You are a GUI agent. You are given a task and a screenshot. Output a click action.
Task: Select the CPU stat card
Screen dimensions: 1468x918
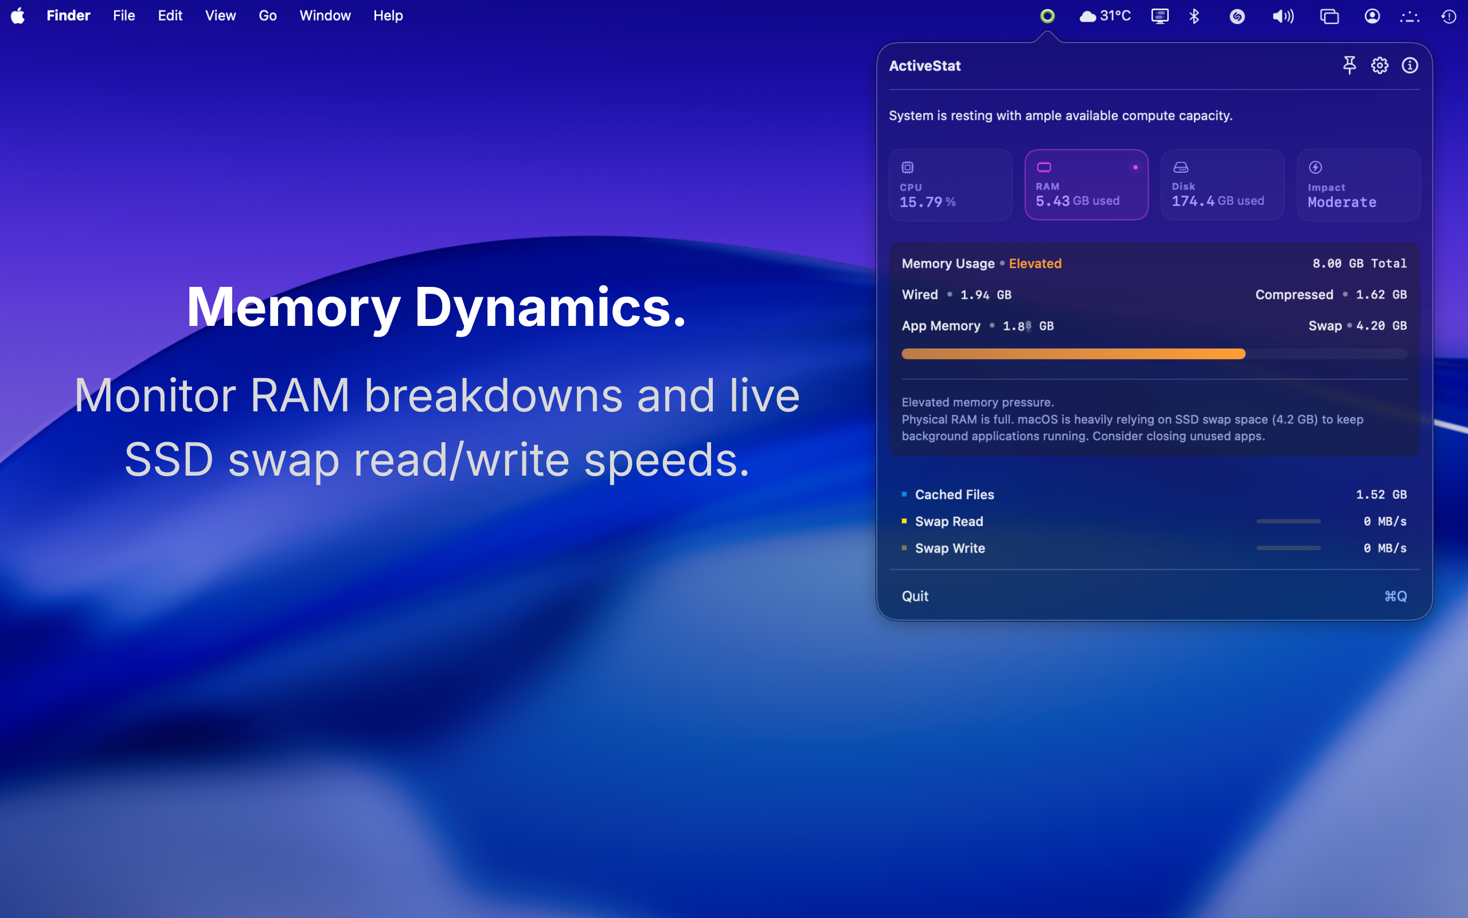(950, 185)
